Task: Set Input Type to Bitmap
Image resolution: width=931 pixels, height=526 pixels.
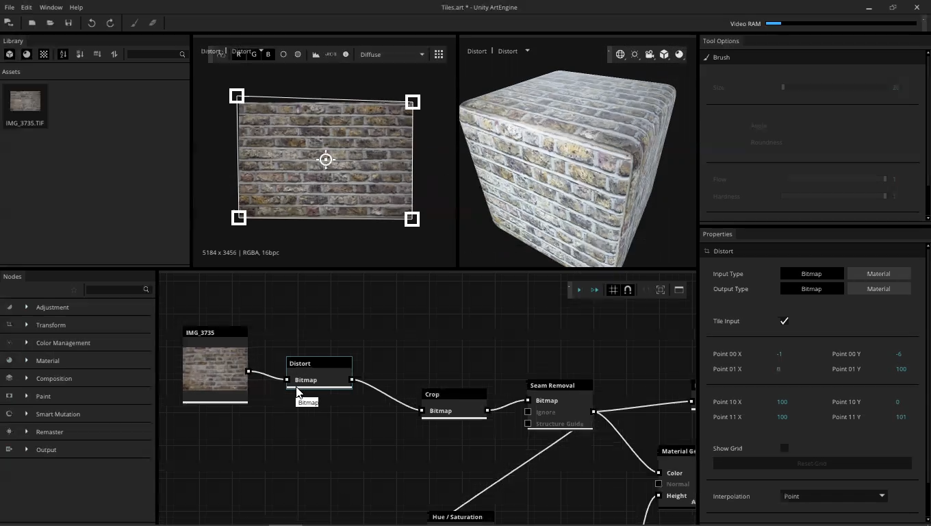Action: pos(811,274)
